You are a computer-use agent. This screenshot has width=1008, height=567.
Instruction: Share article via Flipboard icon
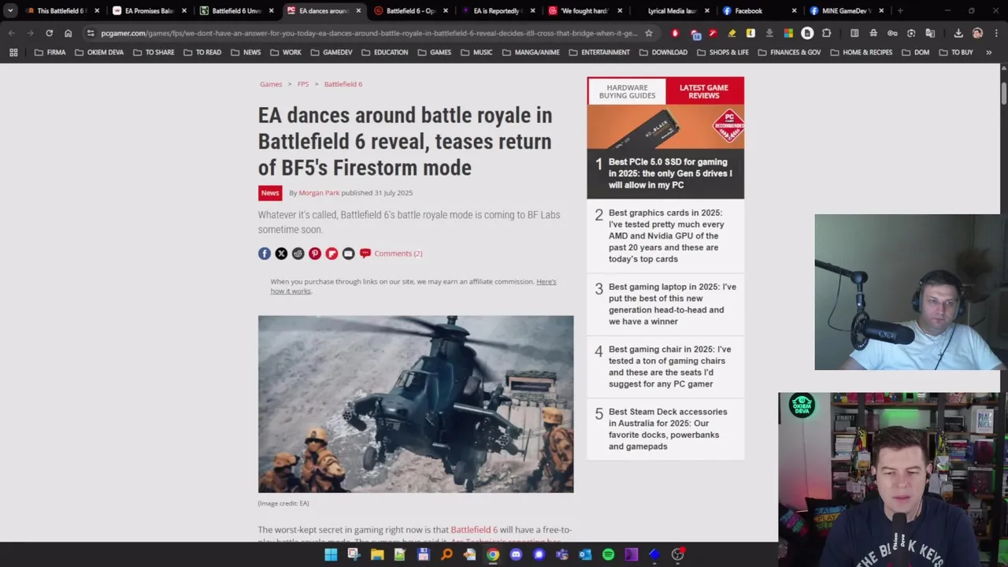(x=332, y=254)
